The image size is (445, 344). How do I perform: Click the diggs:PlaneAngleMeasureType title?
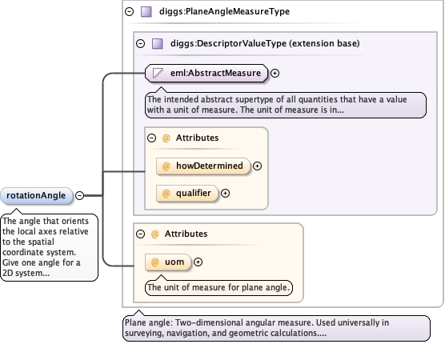pyautogui.click(x=224, y=12)
